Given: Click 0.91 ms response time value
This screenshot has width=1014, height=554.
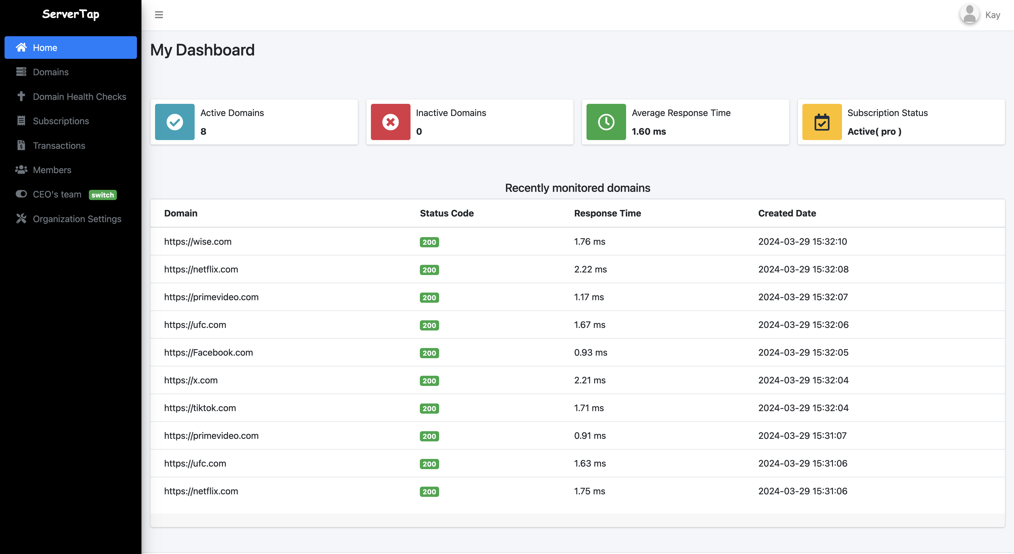Looking at the screenshot, I should [x=590, y=435].
